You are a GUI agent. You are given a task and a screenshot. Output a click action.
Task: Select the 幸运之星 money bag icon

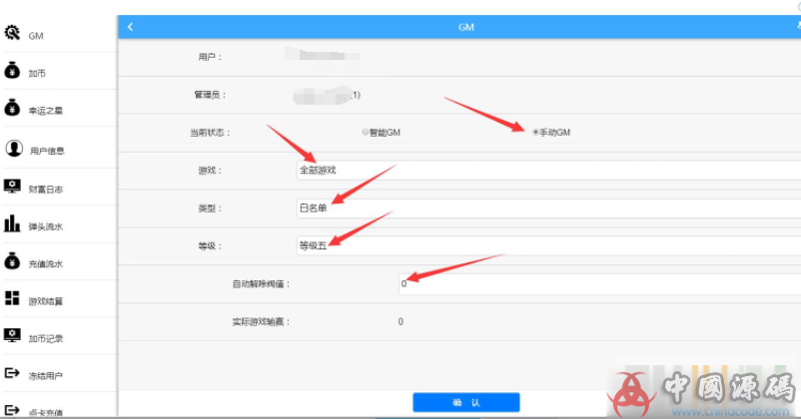point(12,108)
